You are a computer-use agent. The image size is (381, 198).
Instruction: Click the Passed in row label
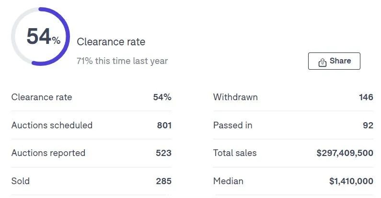232,125
